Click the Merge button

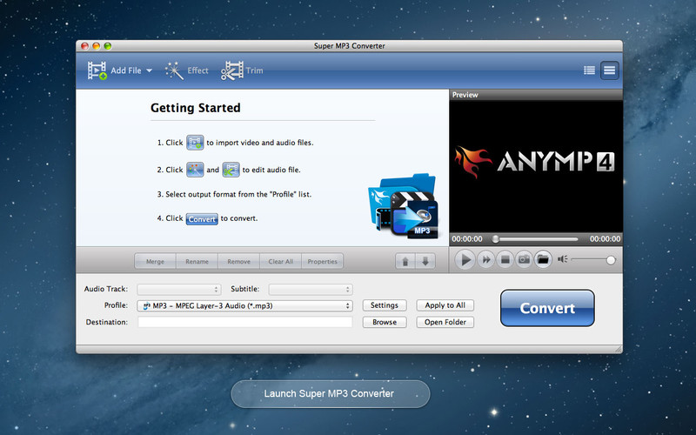[156, 262]
